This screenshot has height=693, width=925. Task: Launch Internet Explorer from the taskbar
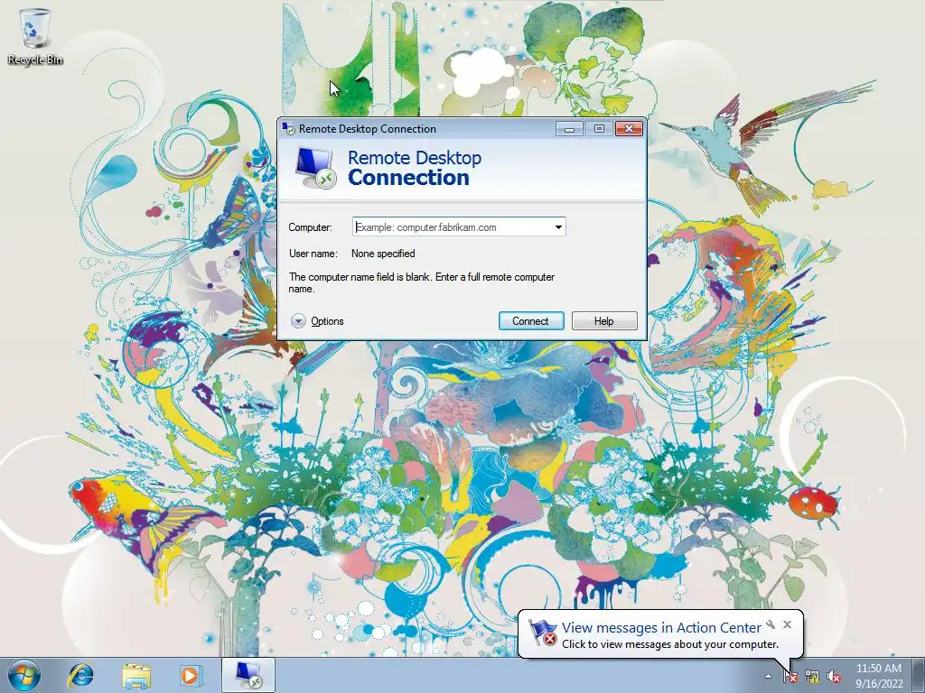coord(80,675)
